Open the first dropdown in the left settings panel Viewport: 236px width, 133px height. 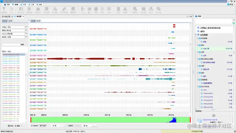26,27
